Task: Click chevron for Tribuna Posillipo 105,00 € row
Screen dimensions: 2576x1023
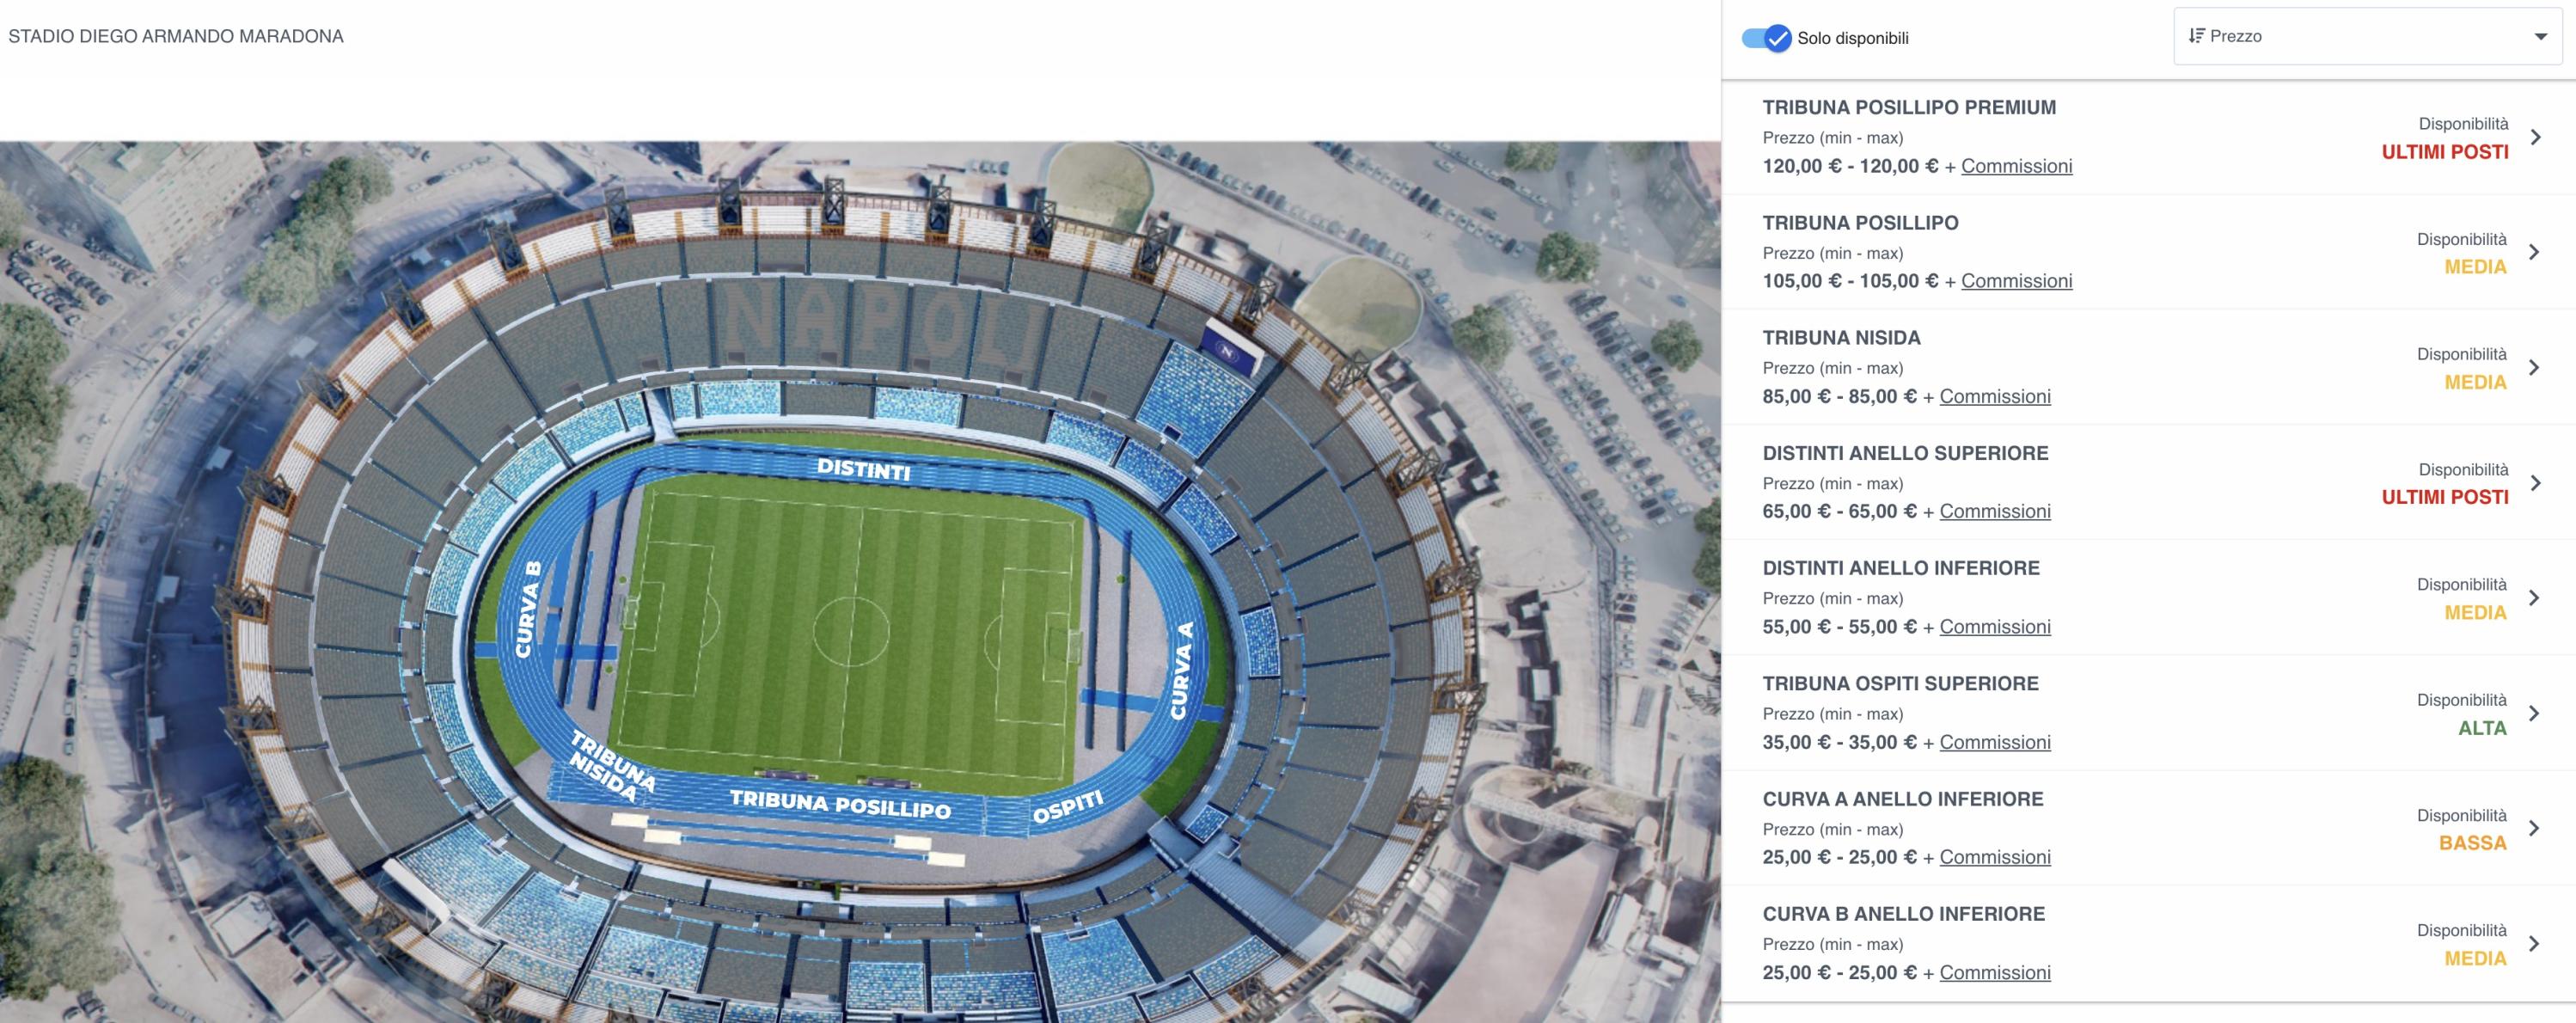Action: coord(2534,253)
